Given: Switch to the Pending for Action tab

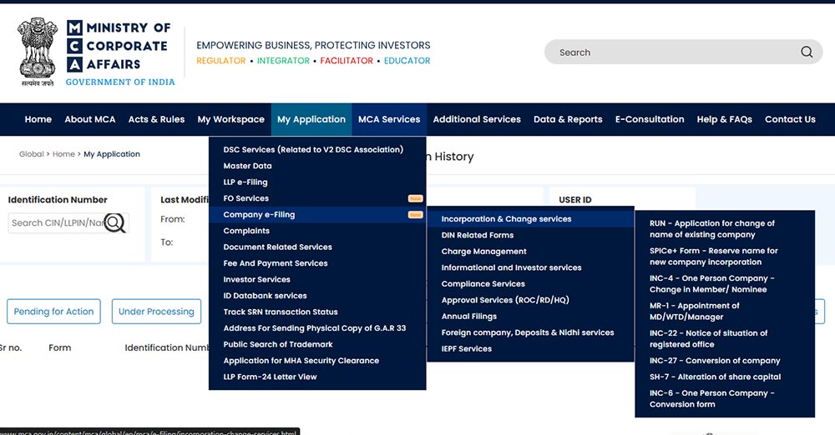Looking at the screenshot, I should point(53,312).
